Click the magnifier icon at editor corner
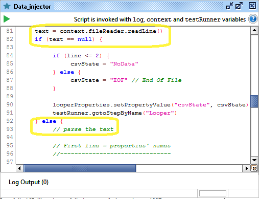 pyautogui.click(x=254, y=168)
